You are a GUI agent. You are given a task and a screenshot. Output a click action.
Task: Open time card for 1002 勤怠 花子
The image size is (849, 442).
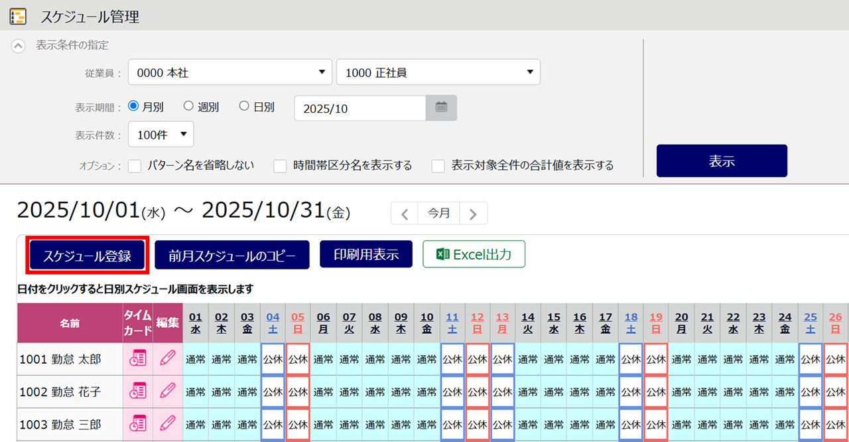[137, 392]
